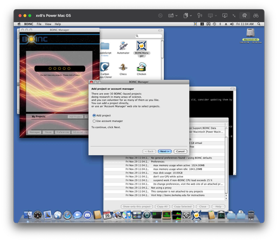Image resolution: width=278 pixels, height=241 pixels.
Task: Open Spotlight search magnifier in menu bar
Action: tap(259, 24)
